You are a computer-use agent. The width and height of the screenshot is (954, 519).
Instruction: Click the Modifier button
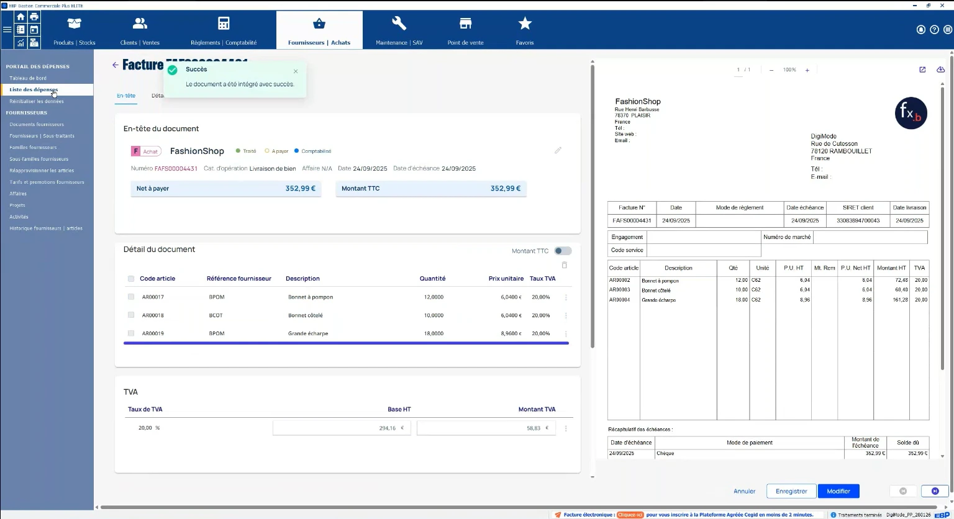pyautogui.click(x=838, y=490)
